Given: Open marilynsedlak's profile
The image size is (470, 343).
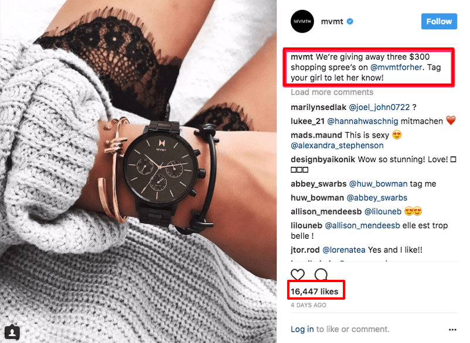Looking at the screenshot, I should click(318, 107).
